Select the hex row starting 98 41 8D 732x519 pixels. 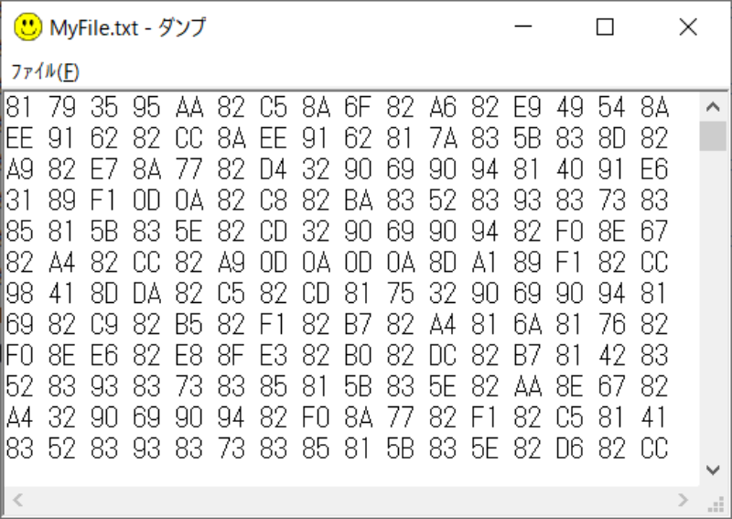point(337,295)
